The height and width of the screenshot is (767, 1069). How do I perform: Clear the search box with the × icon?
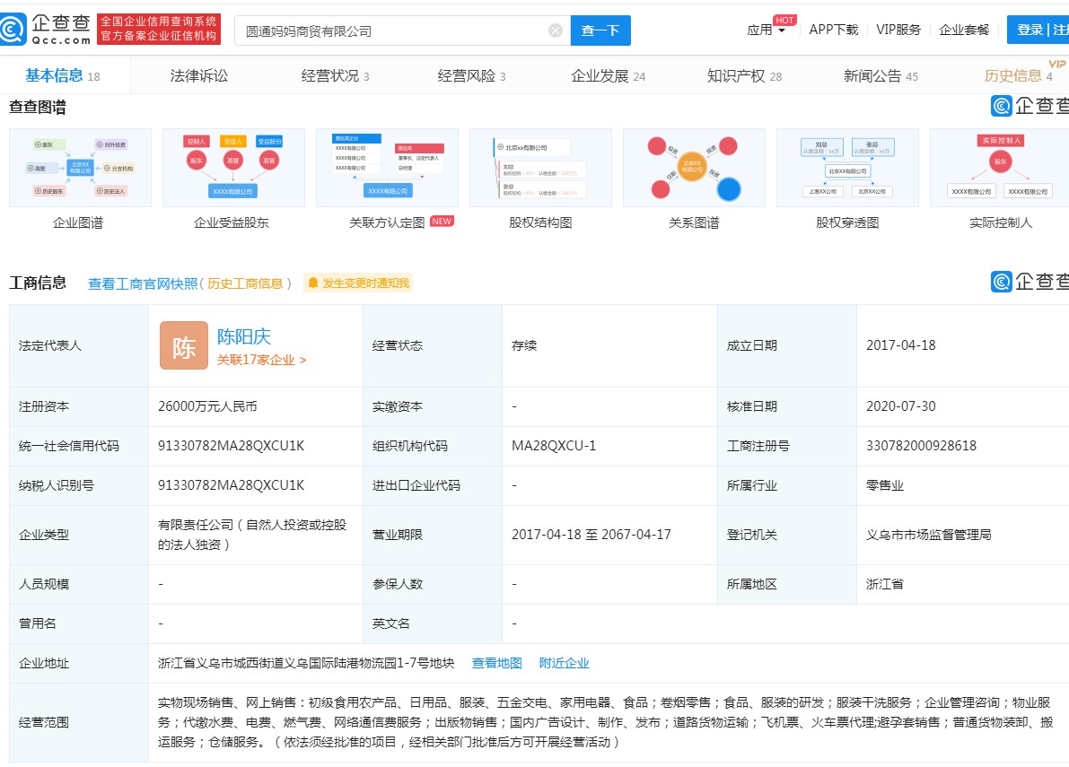[x=554, y=30]
